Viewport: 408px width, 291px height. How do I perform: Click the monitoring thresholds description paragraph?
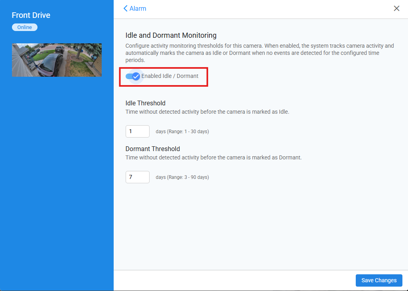[x=259, y=53]
